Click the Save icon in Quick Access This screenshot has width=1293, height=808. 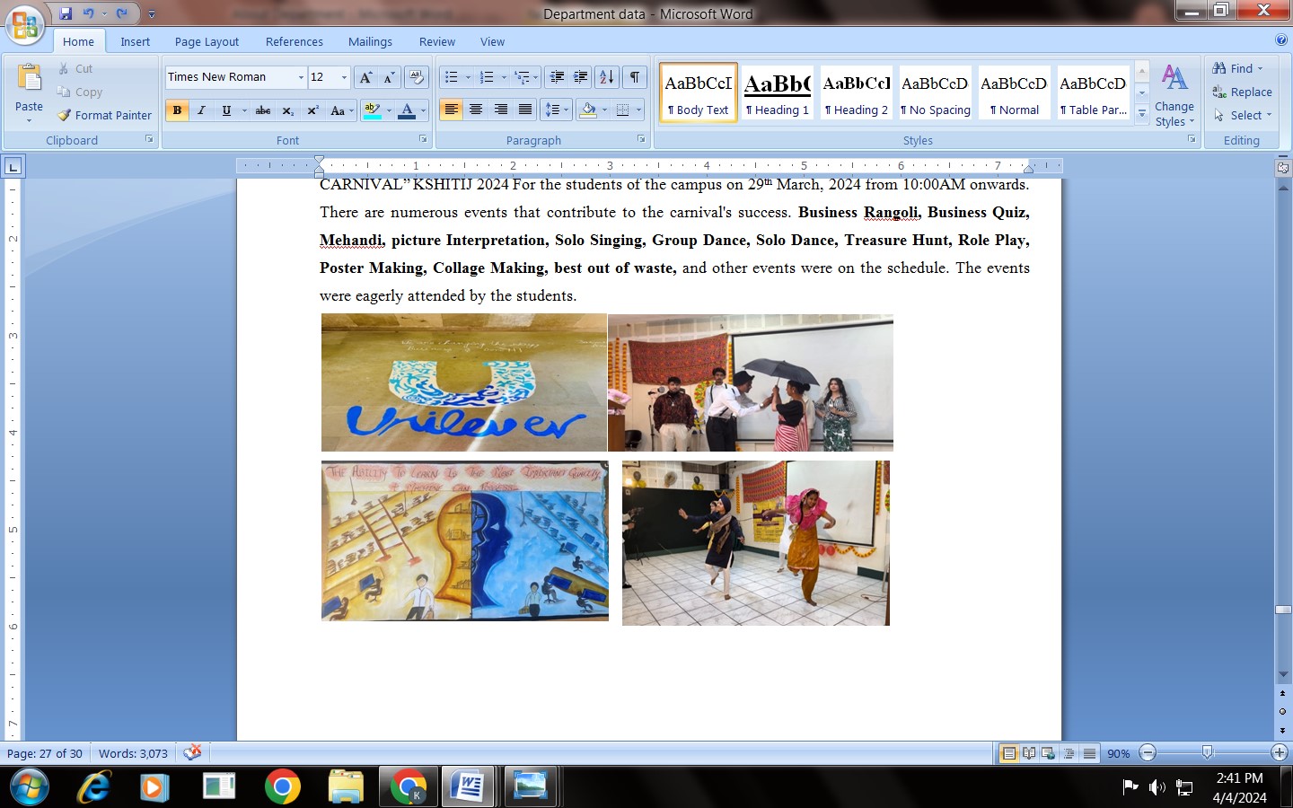(66, 13)
